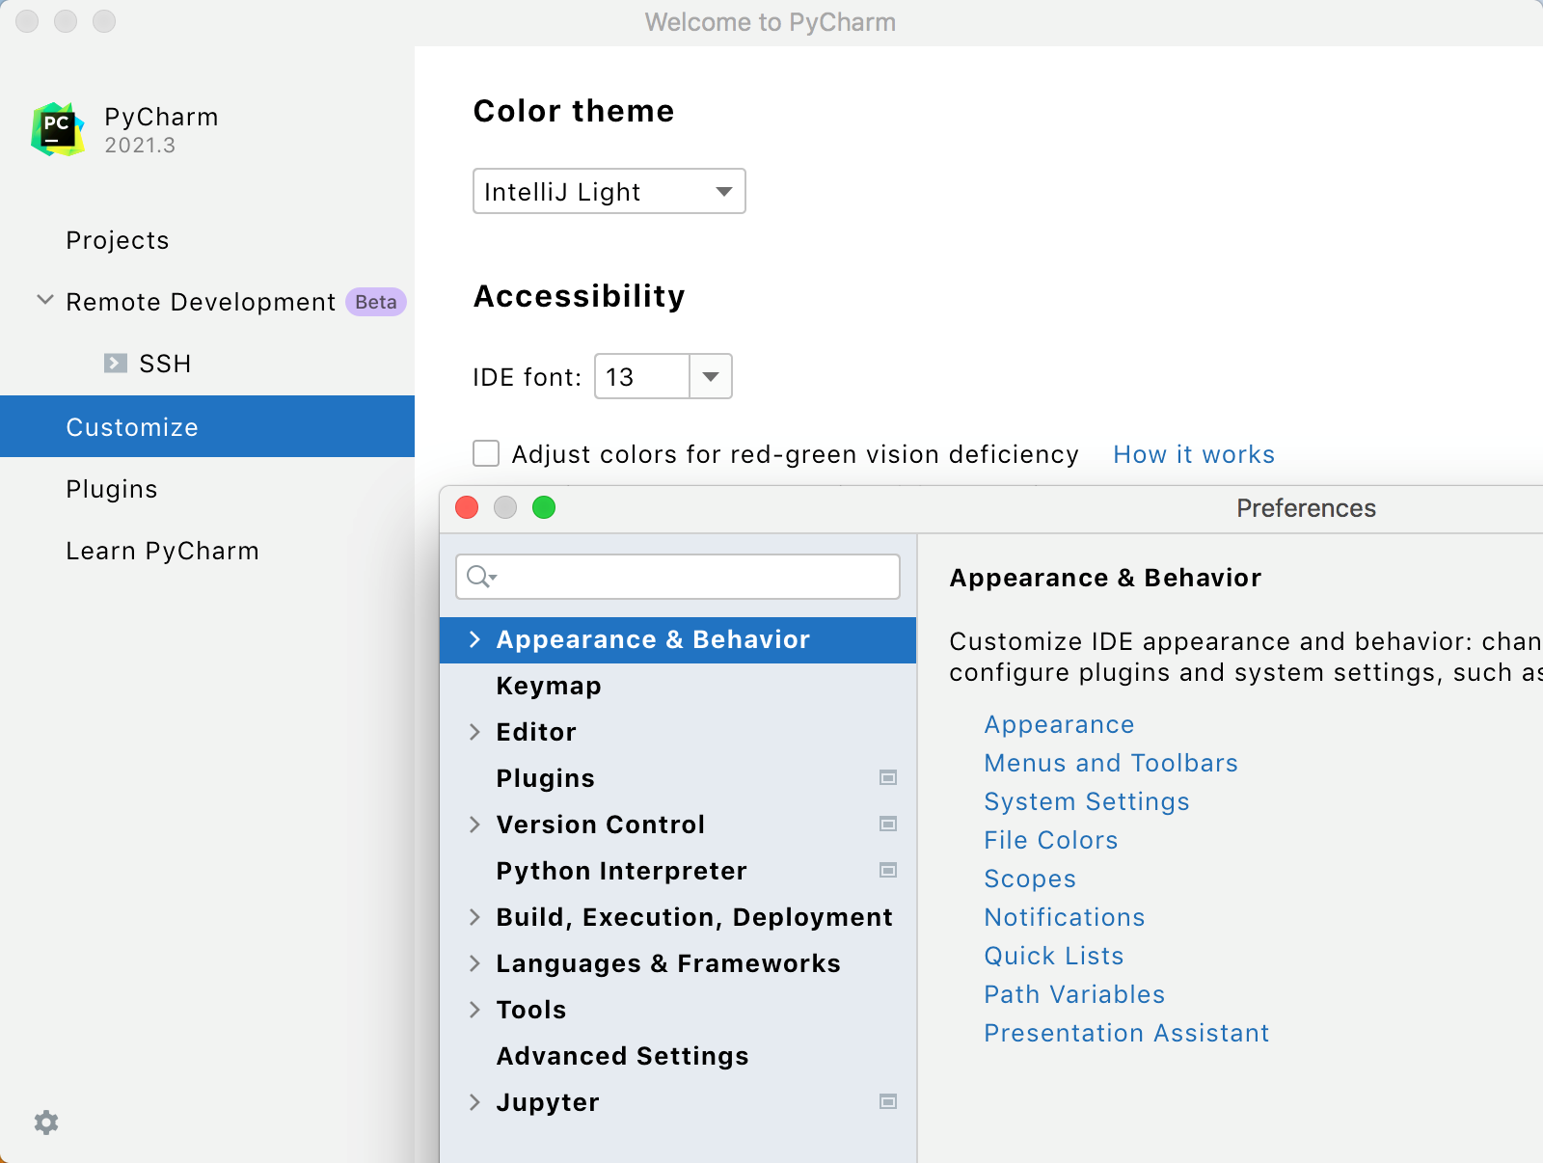
Task: Click inside the Preferences search field
Action: [675, 577]
